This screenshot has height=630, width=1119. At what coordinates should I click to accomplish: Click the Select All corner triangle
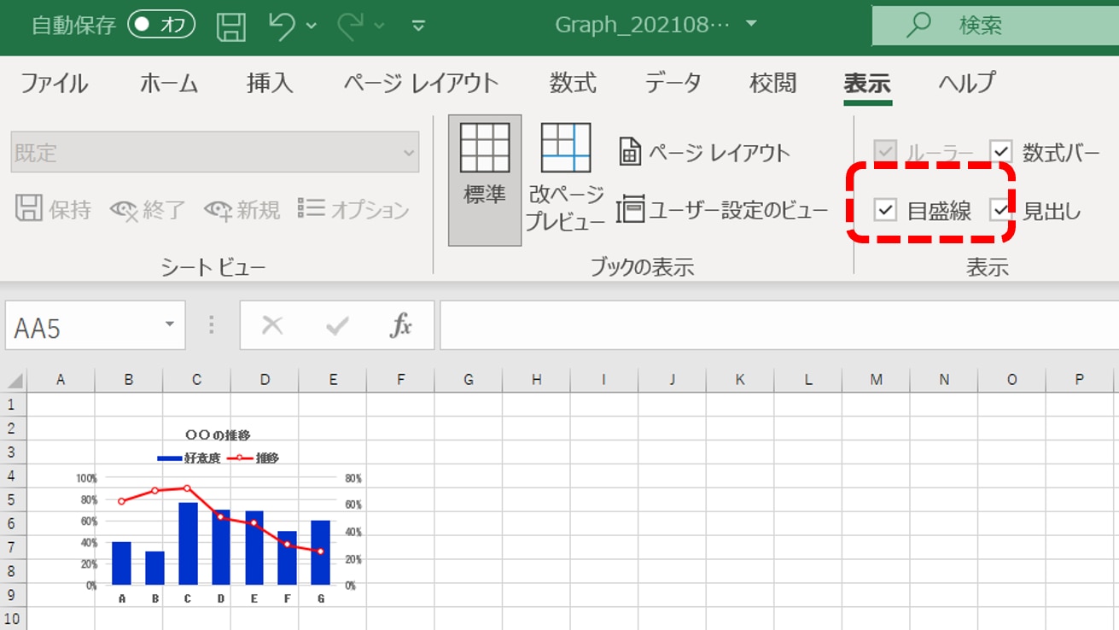[x=15, y=380]
